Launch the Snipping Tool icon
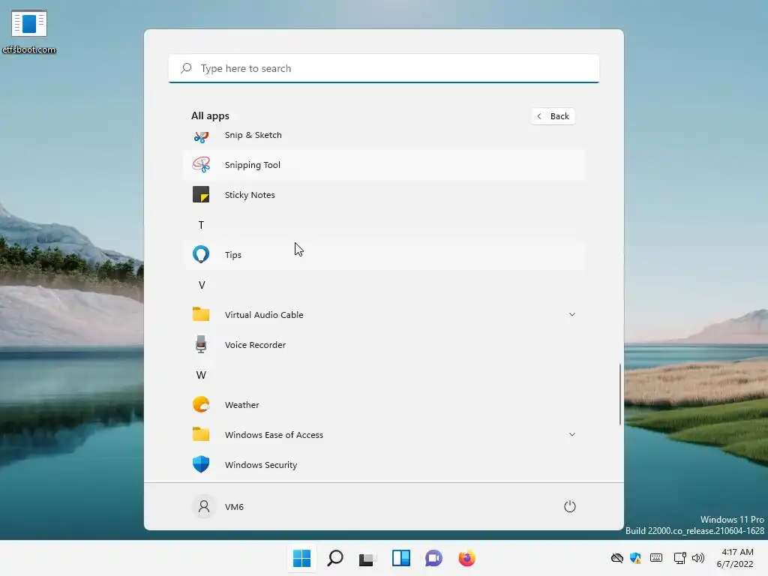This screenshot has height=576, width=768. (201, 164)
